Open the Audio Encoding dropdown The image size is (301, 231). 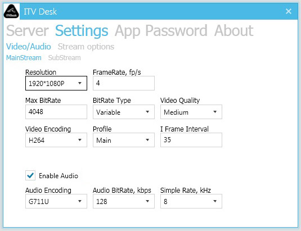pyautogui.click(x=56, y=201)
